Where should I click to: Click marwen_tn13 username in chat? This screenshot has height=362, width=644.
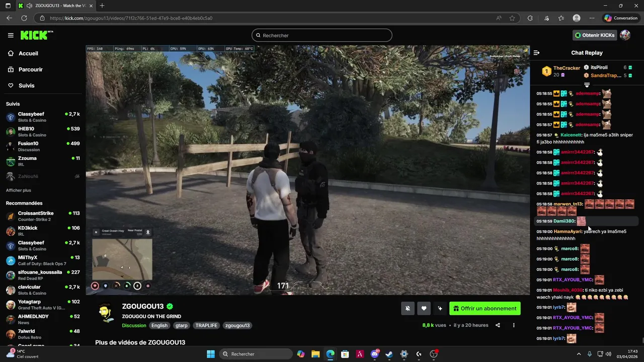click(x=568, y=204)
